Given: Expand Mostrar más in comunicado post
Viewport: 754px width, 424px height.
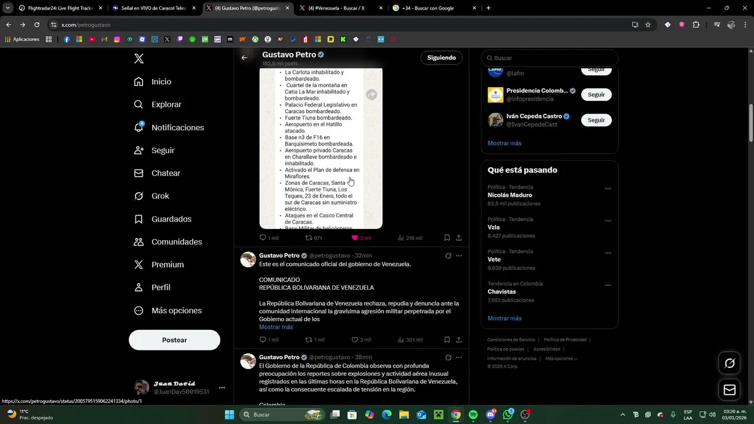Looking at the screenshot, I should tap(276, 327).
